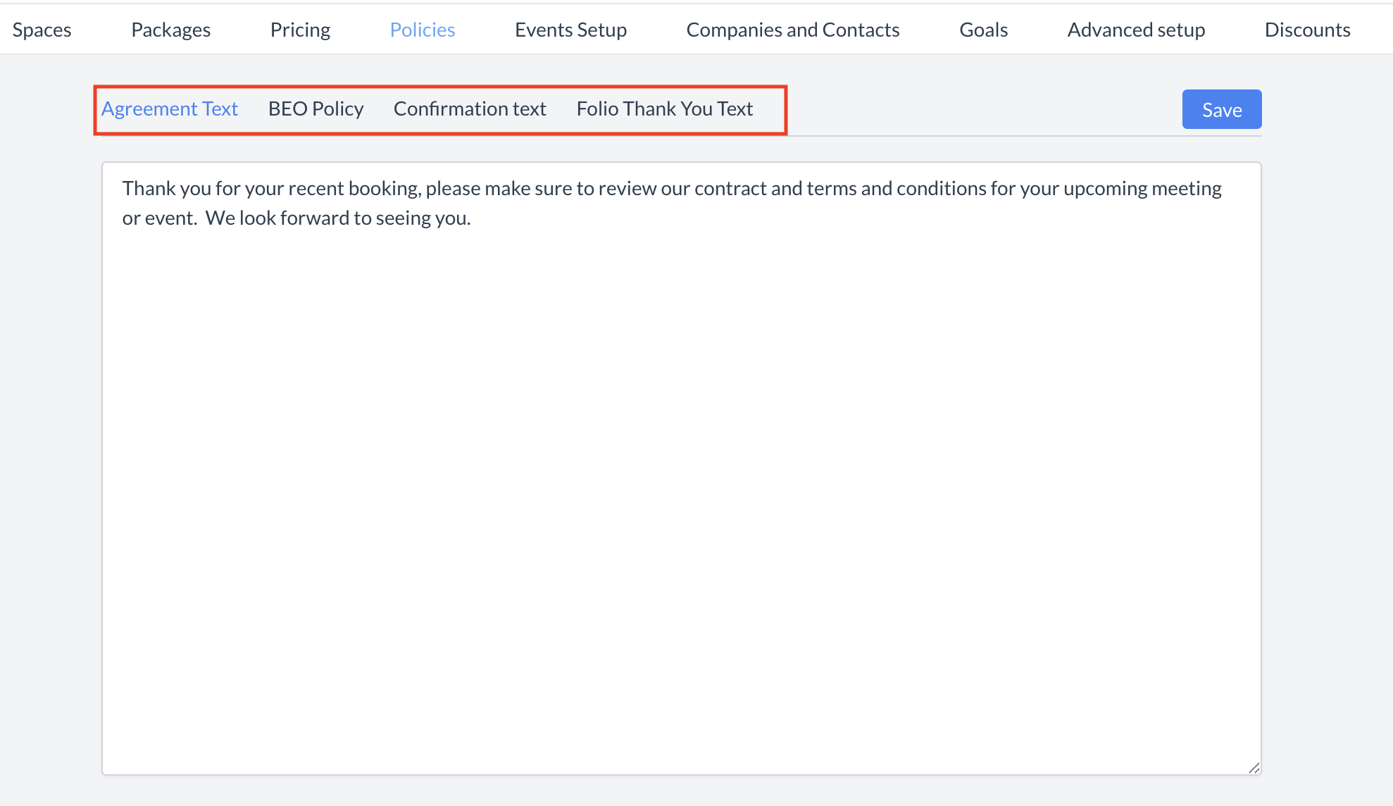This screenshot has width=1393, height=806.
Task: Open the Events Setup tab
Action: (x=570, y=30)
